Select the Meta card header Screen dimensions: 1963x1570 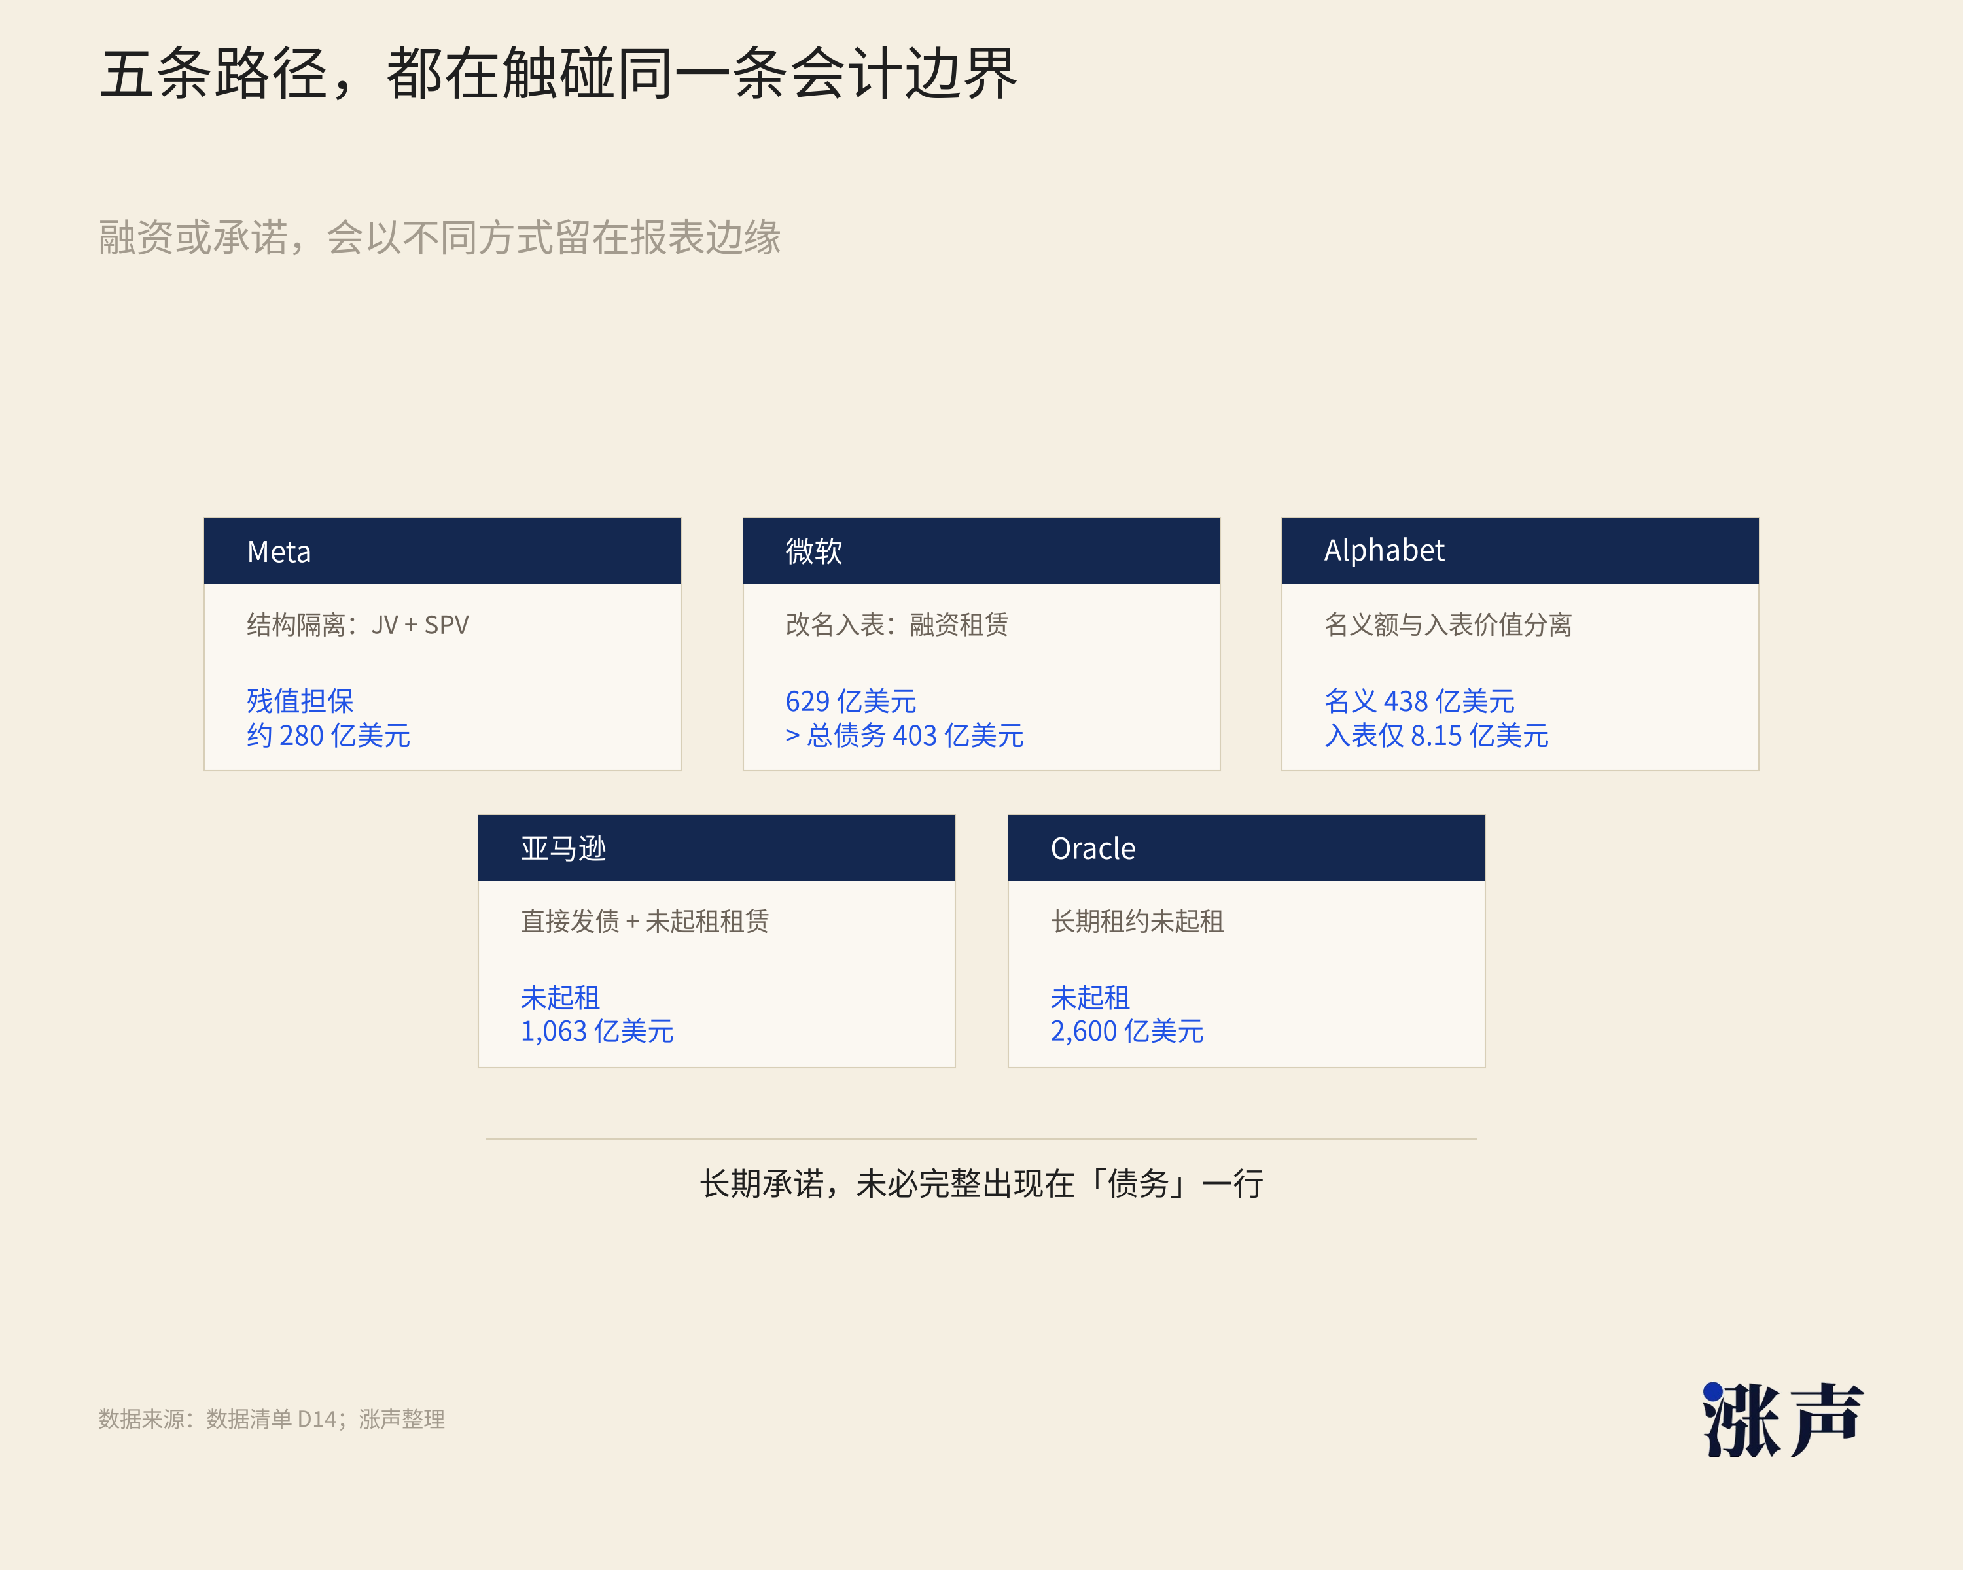(x=442, y=551)
